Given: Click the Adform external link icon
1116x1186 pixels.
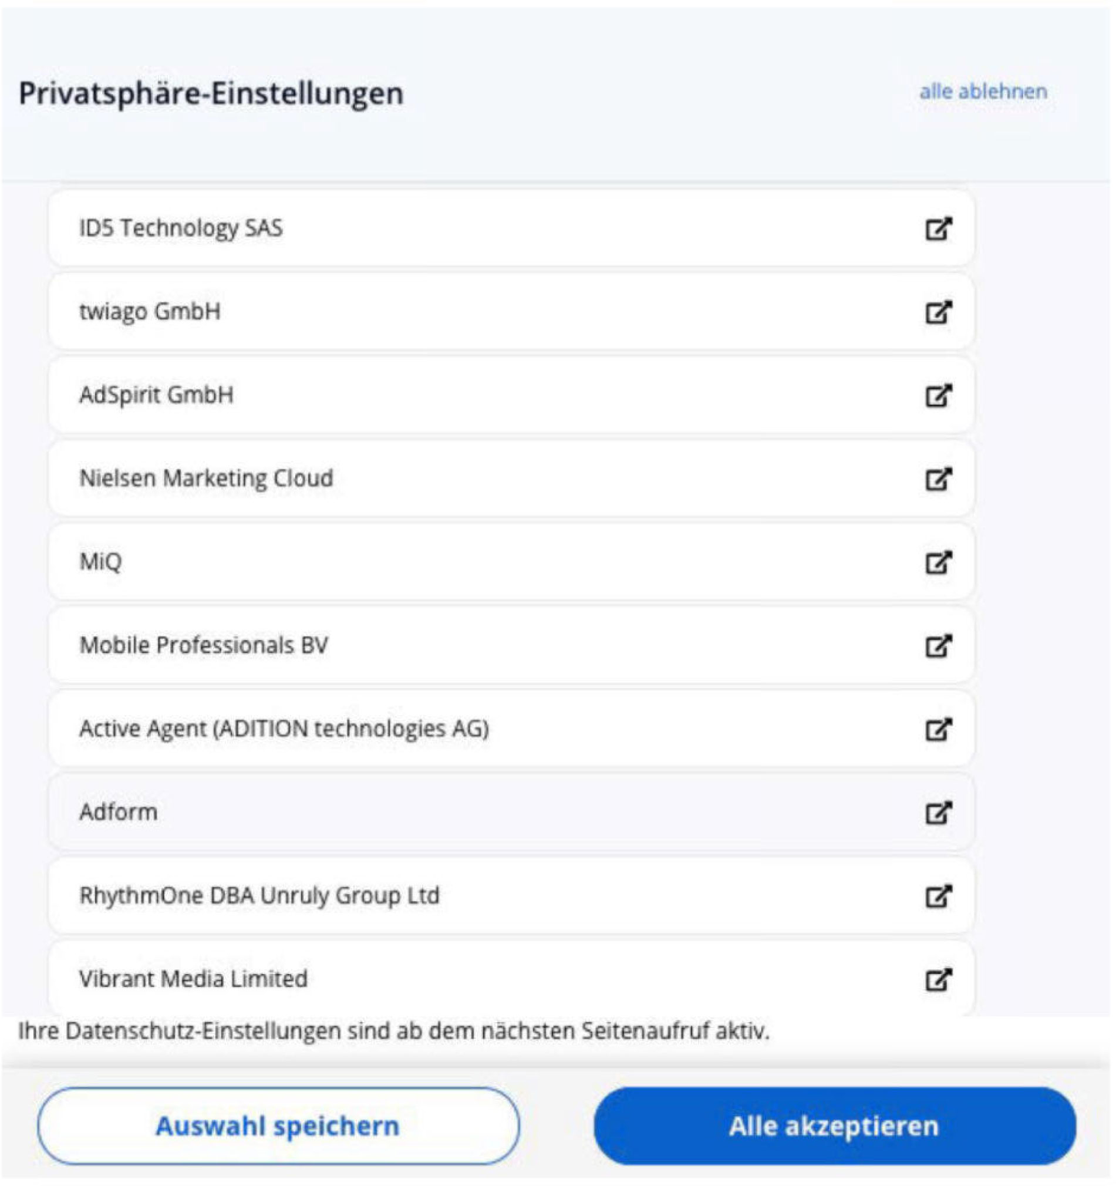Looking at the screenshot, I should point(938,813).
